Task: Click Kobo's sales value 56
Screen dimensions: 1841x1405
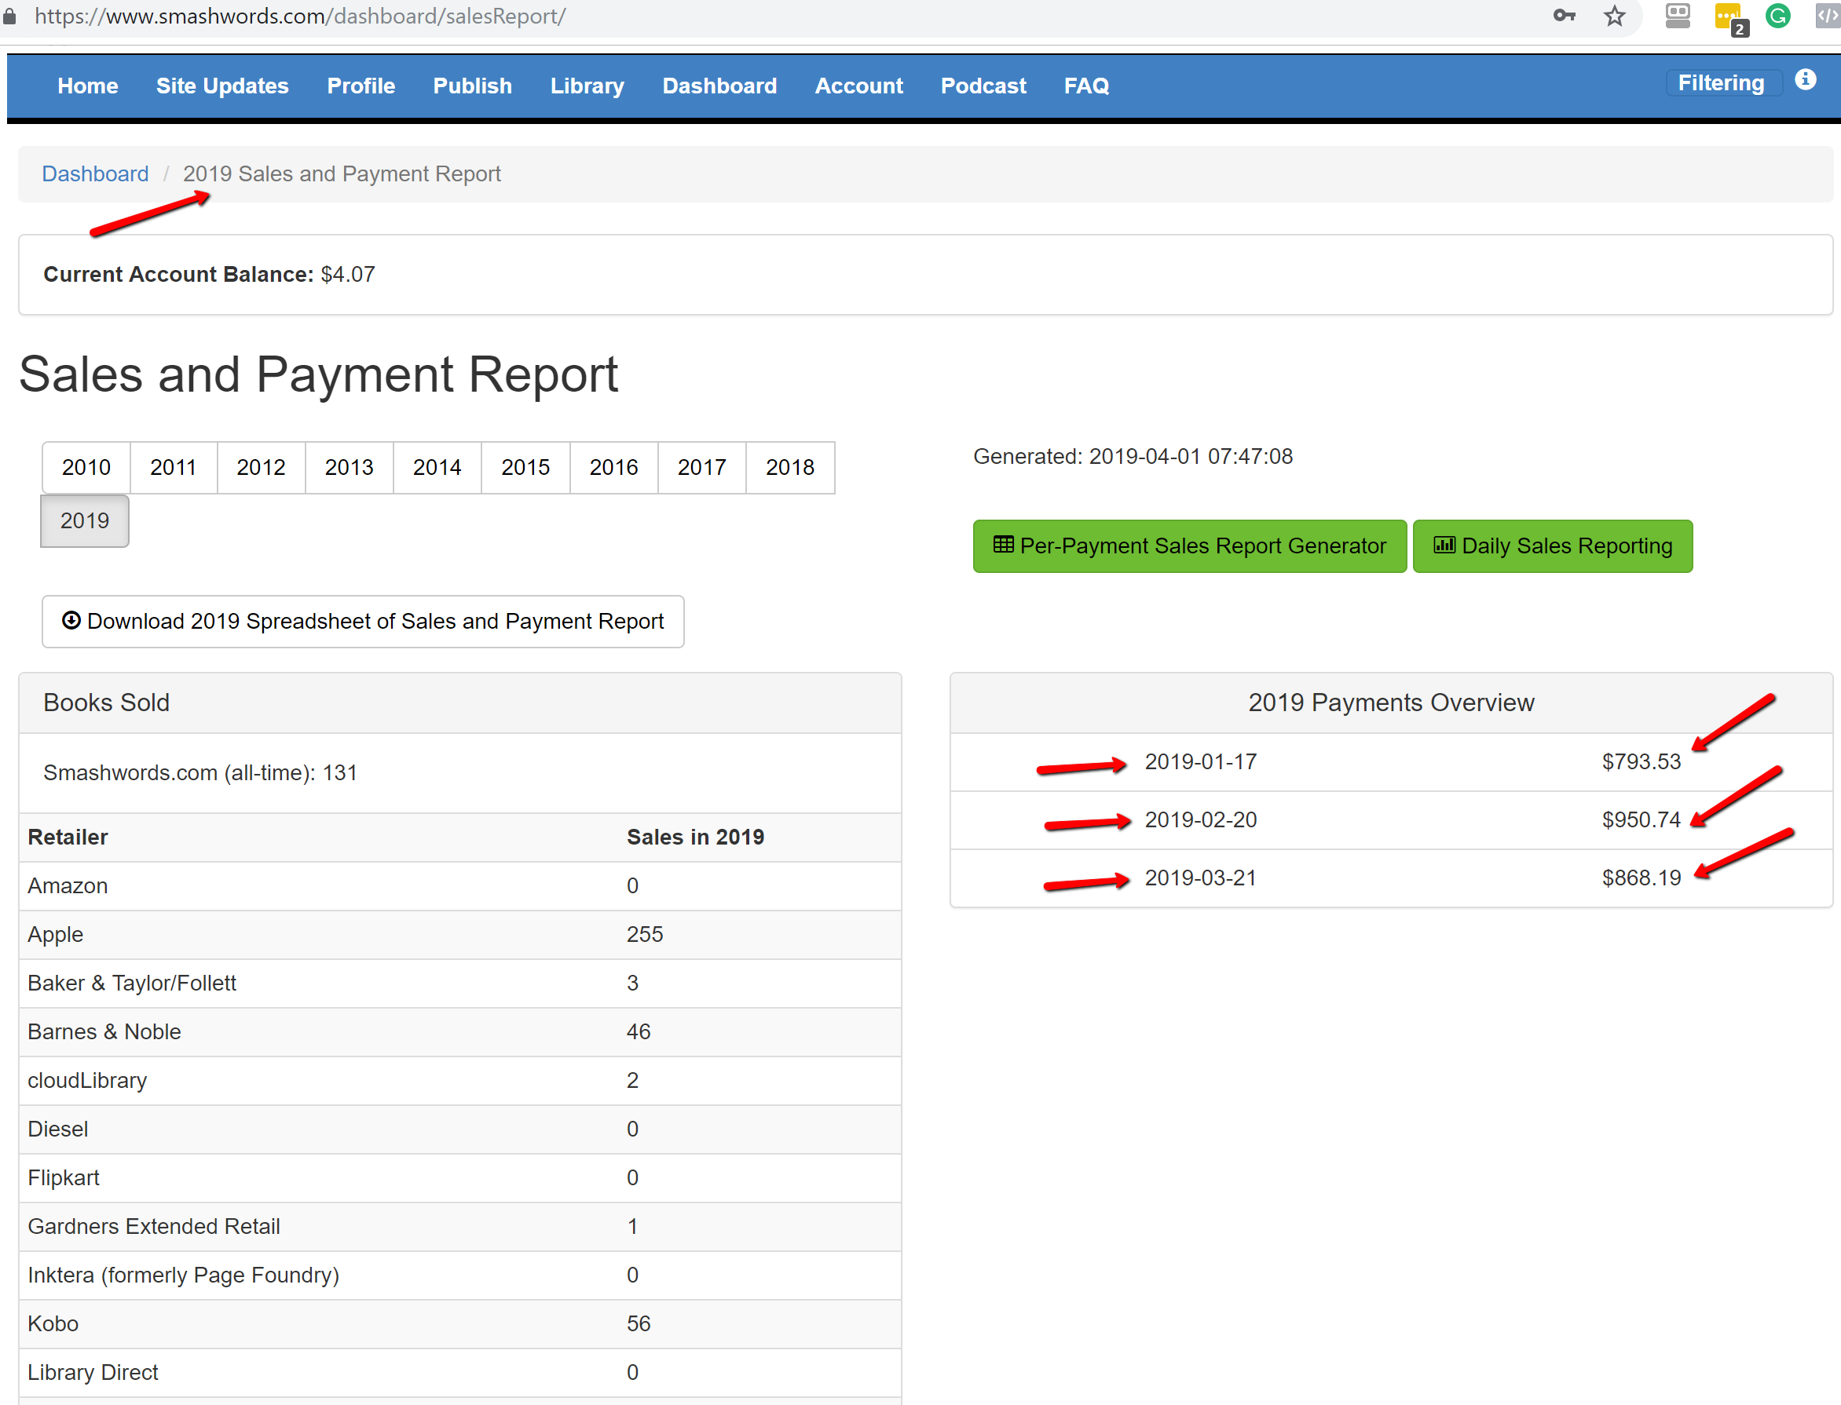Action: [639, 1324]
